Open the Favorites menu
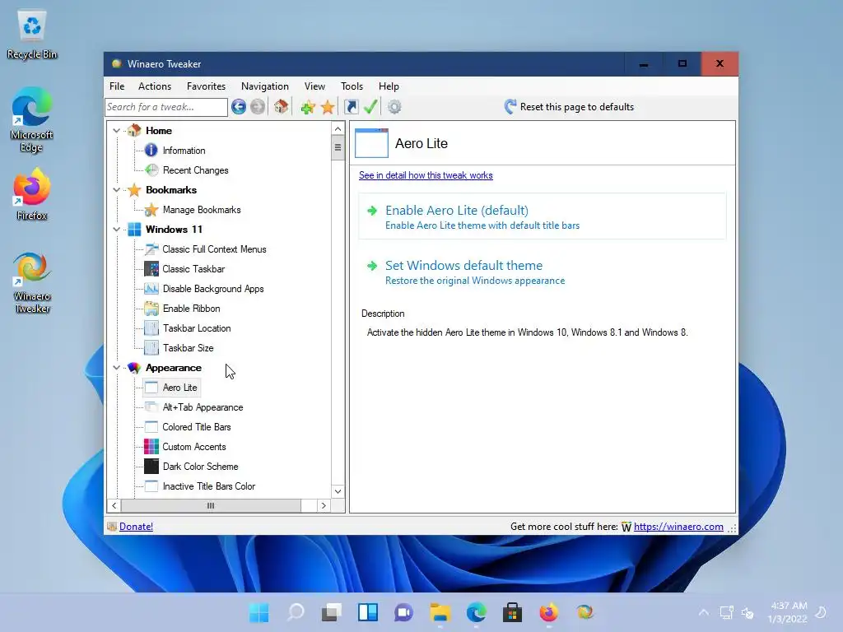 click(206, 86)
